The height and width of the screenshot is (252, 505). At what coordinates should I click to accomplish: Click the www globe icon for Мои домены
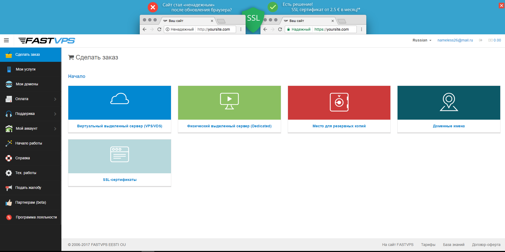(x=9, y=84)
